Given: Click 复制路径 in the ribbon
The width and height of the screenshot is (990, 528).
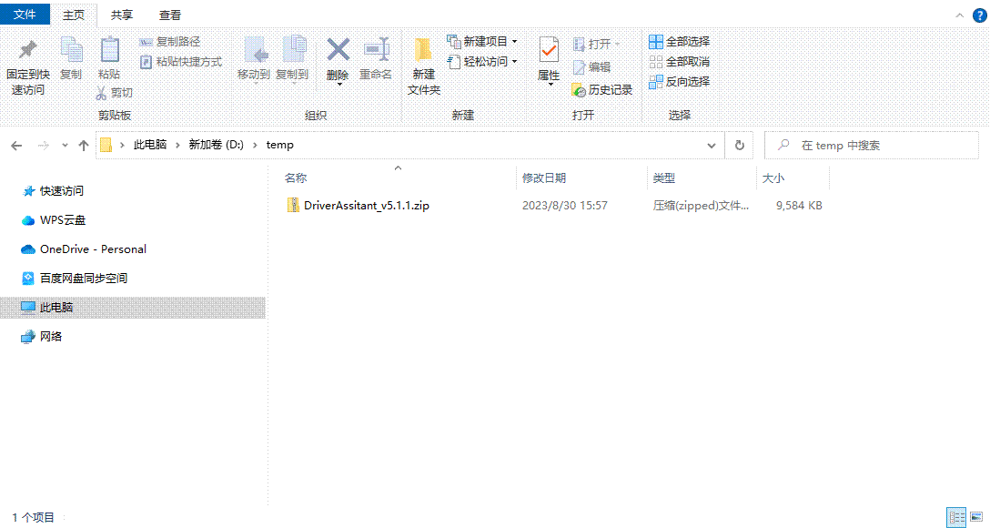Looking at the screenshot, I should 170,42.
